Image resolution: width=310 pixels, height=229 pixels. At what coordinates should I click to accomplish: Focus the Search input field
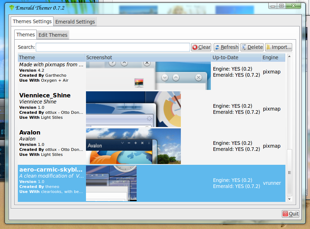[x=113, y=47]
